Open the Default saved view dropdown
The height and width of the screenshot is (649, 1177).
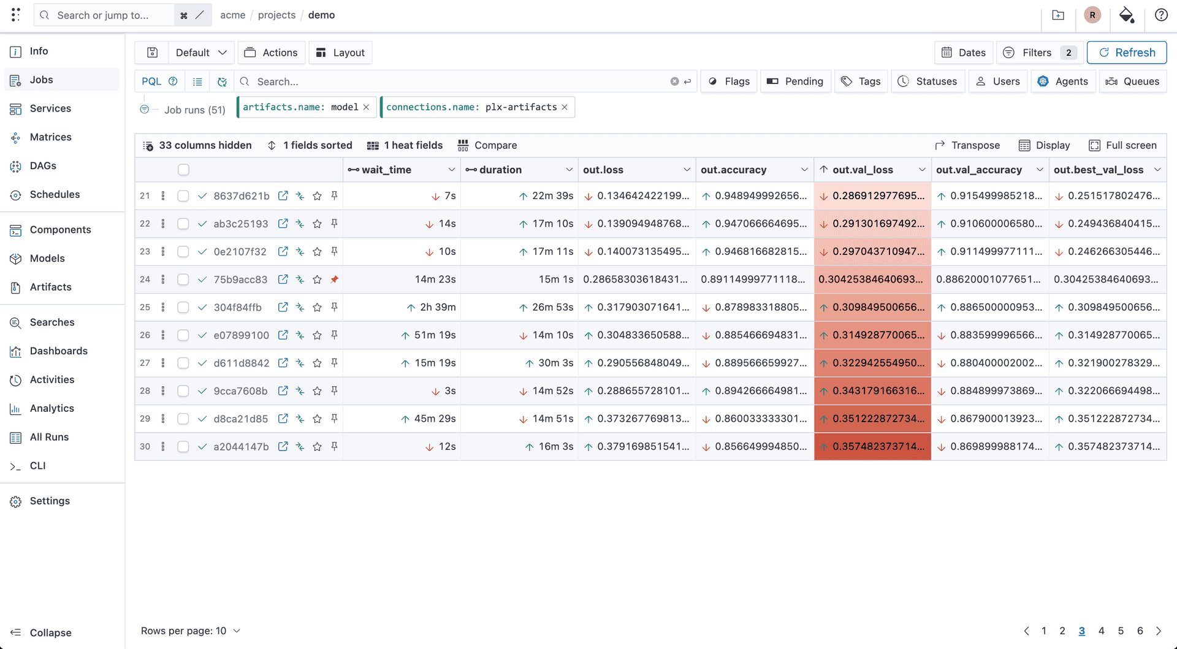click(x=200, y=52)
